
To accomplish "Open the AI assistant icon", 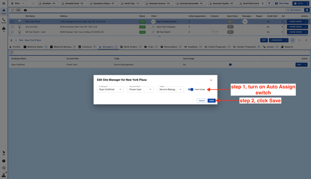I will point(4,29).
